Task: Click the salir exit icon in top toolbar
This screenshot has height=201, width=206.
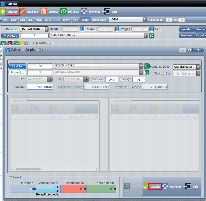Action: 107,12
